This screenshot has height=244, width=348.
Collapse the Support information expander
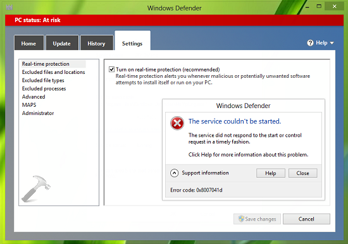pyautogui.click(x=175, y=173)
